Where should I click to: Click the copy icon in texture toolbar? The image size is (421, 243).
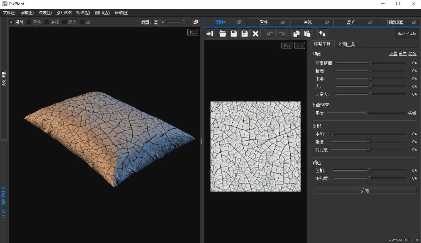click(x=296, y=34)
